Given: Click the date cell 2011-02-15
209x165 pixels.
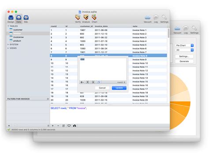Looking at the screenshot, I should tap(101, 100).
